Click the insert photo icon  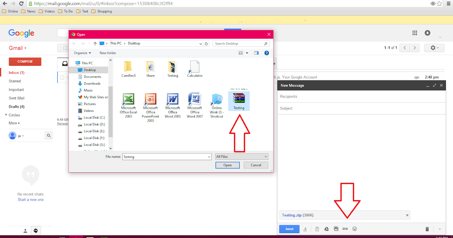pos(336,229)
